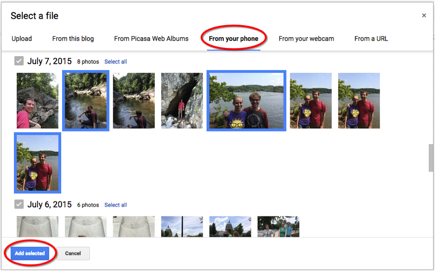Select the selfie photo of man in pink shirt

coord(38,100)
